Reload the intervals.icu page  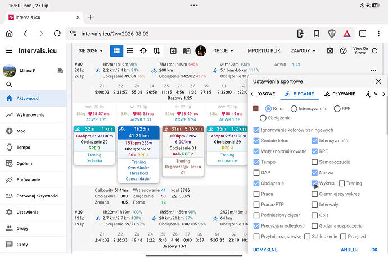[x=57, y=34]
